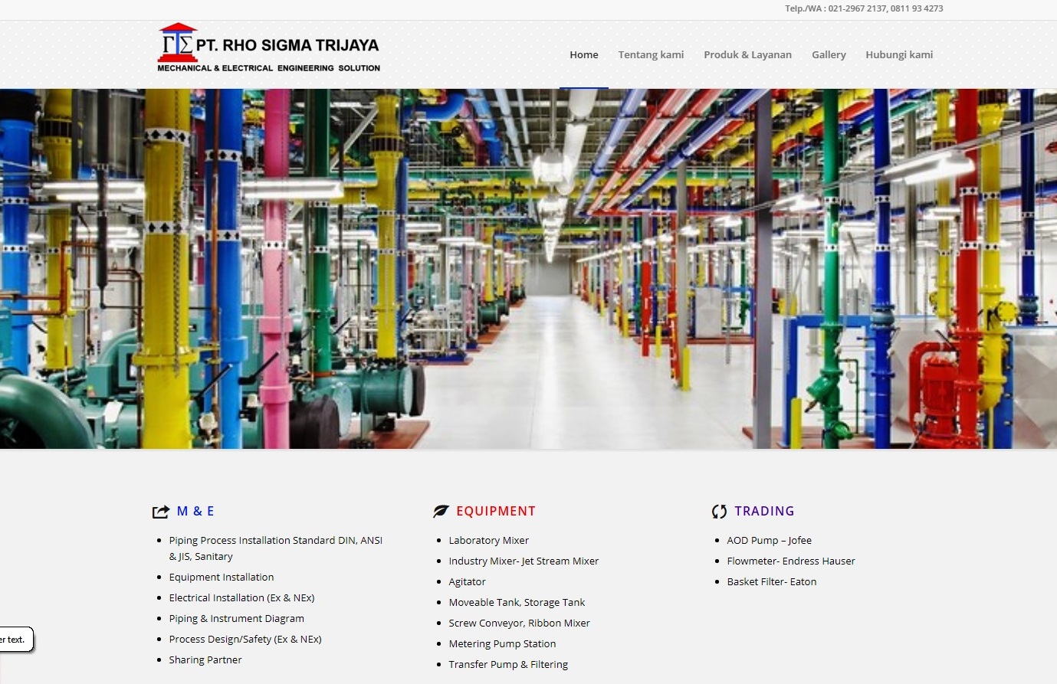This screenshot has width=1057, height=684.
Task: Click the Telp./WA phone number text
Action: (864, 8)
